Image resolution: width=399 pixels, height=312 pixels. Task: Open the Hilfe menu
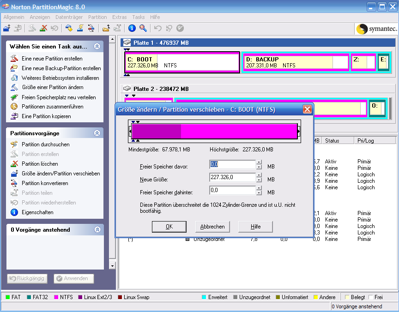[x=155, y=17]
